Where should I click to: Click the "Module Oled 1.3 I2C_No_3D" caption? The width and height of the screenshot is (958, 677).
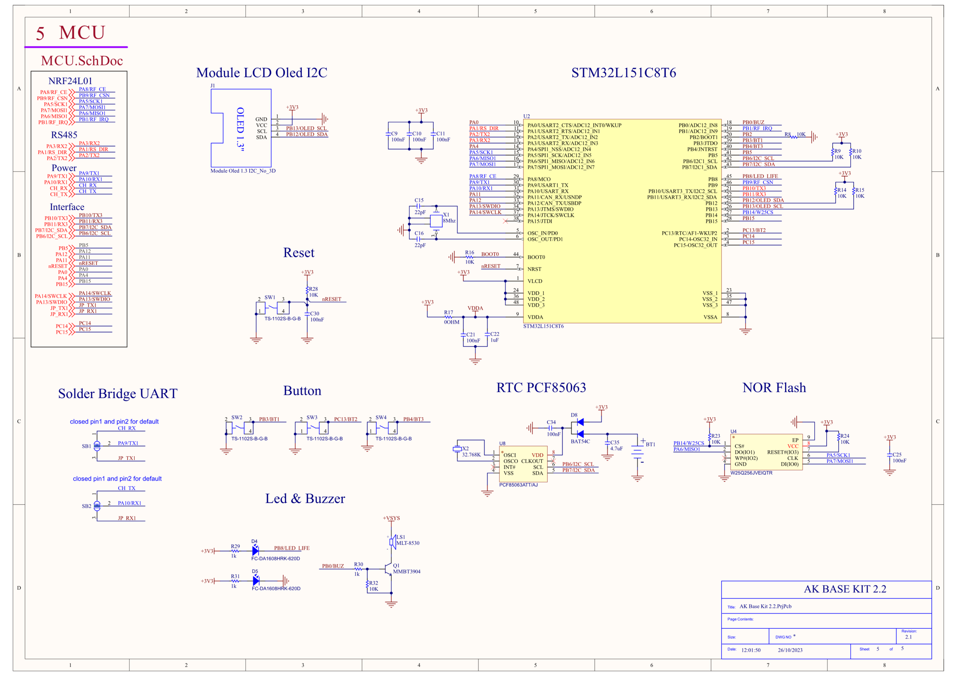pos(243,171)
